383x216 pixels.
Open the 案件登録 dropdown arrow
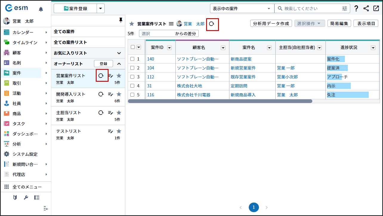pyautogui.click(x=101, y=9)
